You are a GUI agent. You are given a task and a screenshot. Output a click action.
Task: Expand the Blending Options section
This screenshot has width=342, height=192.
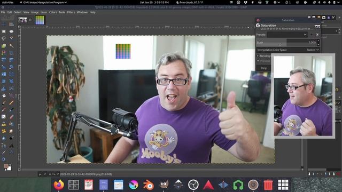258,56
